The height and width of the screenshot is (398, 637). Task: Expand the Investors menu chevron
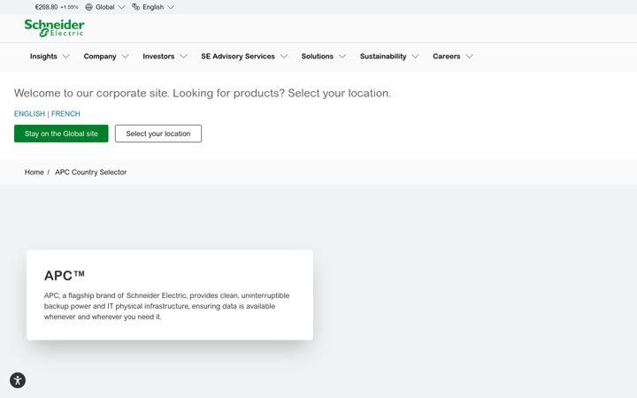[184, 57]
